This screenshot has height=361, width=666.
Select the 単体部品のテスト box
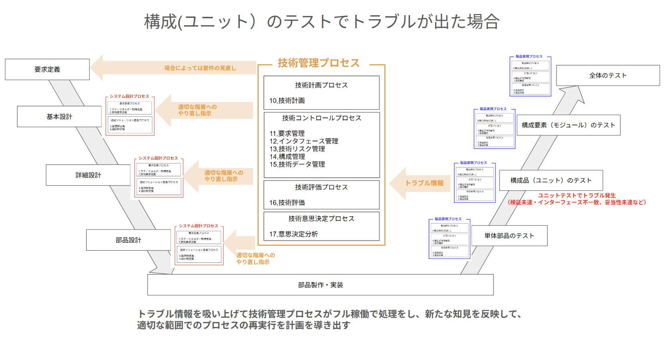pos(509,236)
